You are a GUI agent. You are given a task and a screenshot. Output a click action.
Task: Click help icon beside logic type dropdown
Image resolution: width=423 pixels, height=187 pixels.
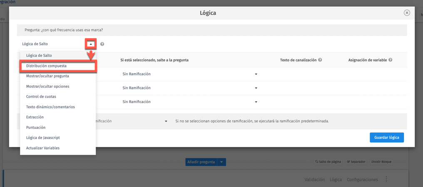(x=102, y=44)
